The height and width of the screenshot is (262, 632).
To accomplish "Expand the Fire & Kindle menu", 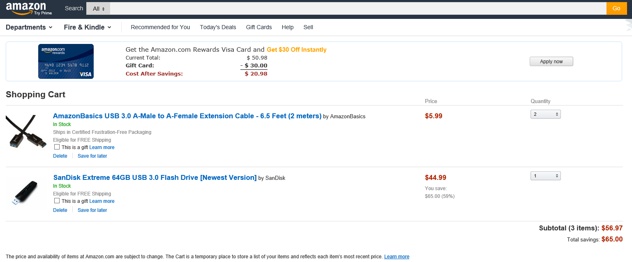I will pyautogui.click(x=88, y=27).
